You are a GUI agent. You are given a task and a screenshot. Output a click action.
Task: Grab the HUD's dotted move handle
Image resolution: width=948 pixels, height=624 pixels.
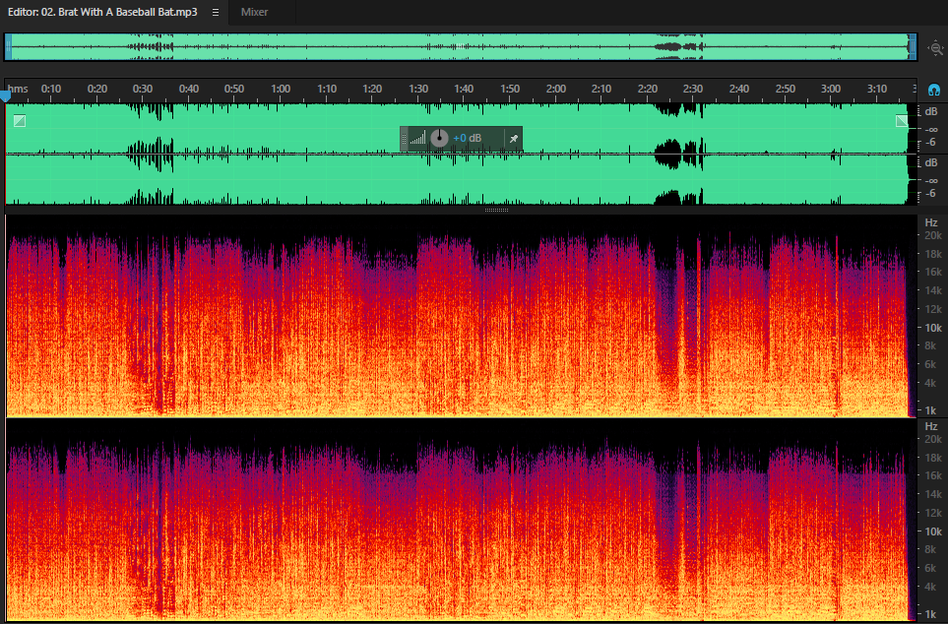(x=404, y=139)
